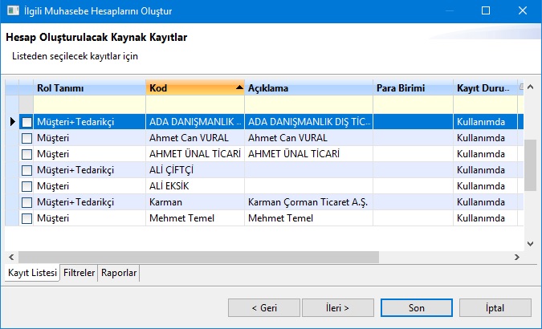Image resolution: width=542 pixels, height=329 pixels.
Task: Click the small icon beside Kayıt Durumu header
Action: point(521,87)
